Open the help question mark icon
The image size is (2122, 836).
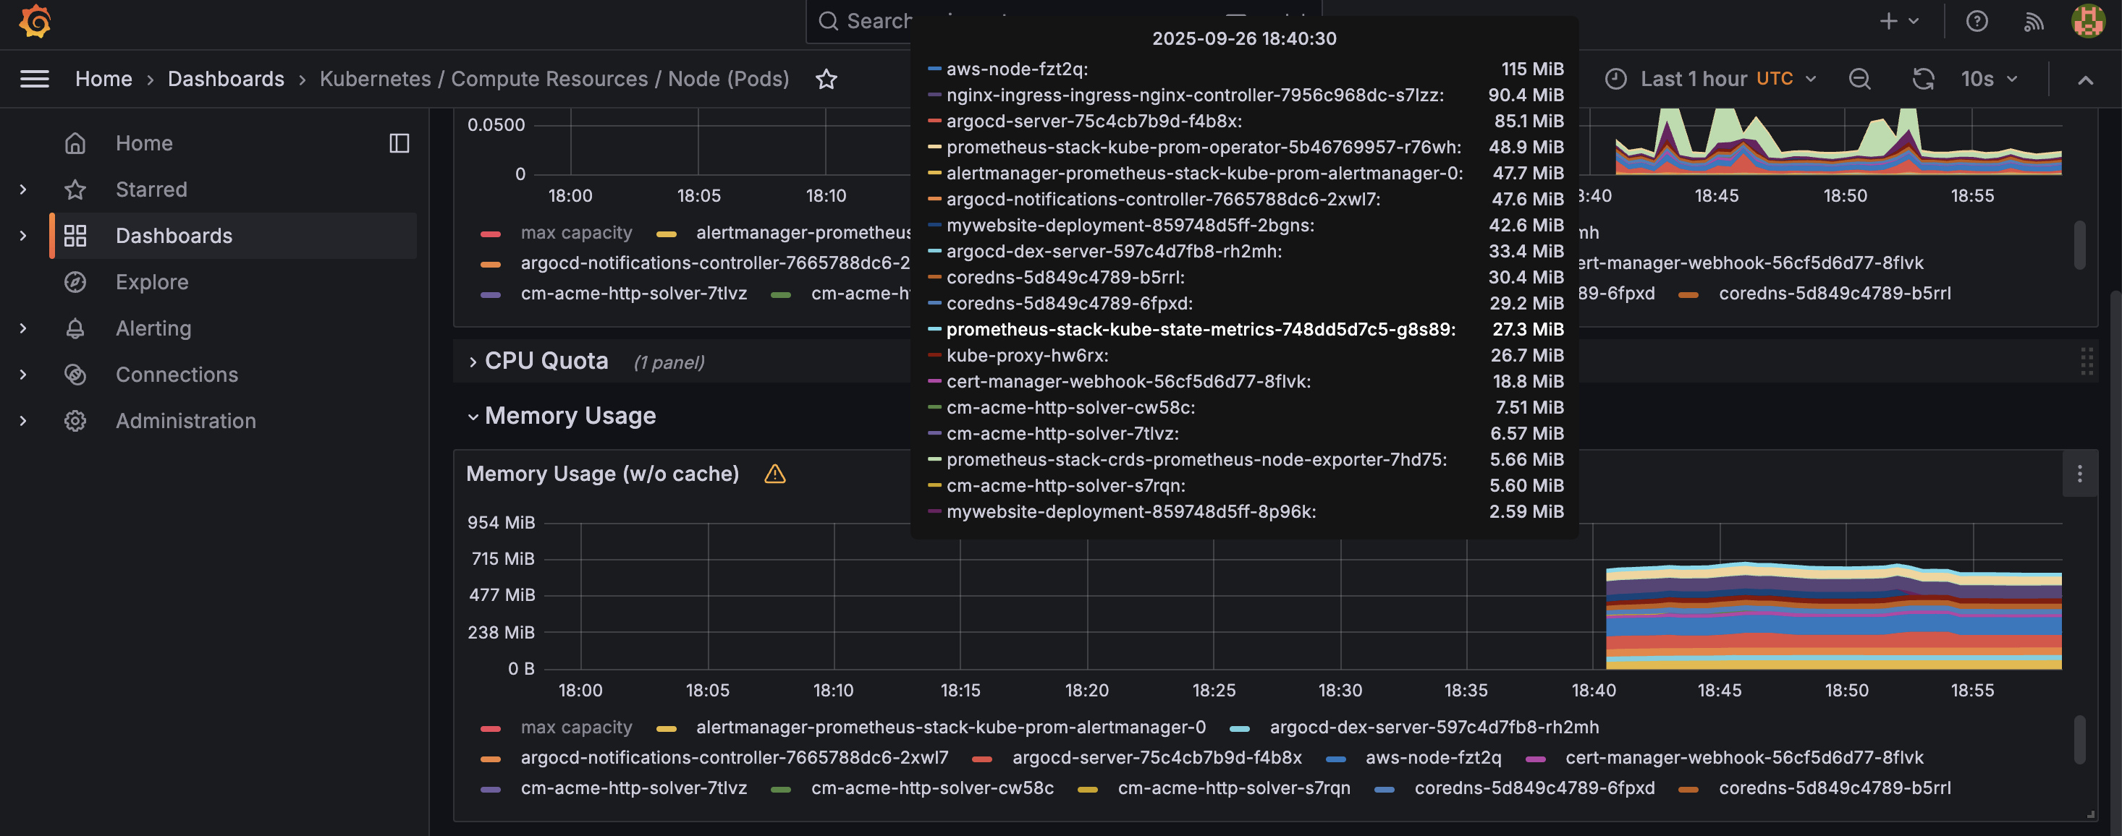pyautogui.click(x=1977, y=22)
